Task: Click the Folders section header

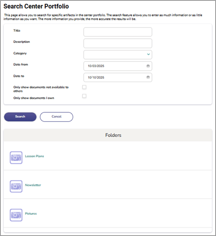Action: (x=113, y=135)
